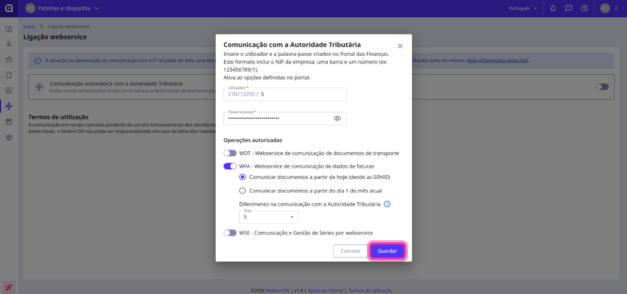The image size is (627, 294).
Task: Click the Guardar button
Action: point(387,251)
